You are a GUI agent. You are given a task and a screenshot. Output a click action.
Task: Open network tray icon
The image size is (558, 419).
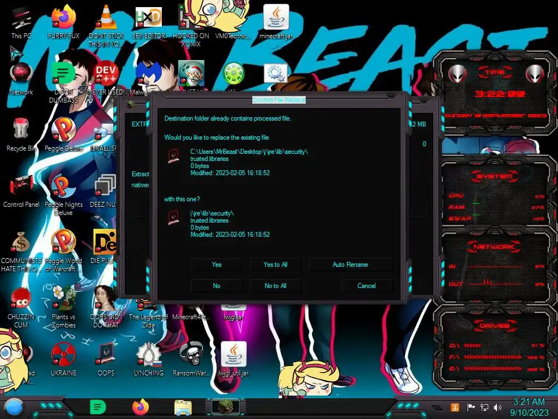(484, 407)
